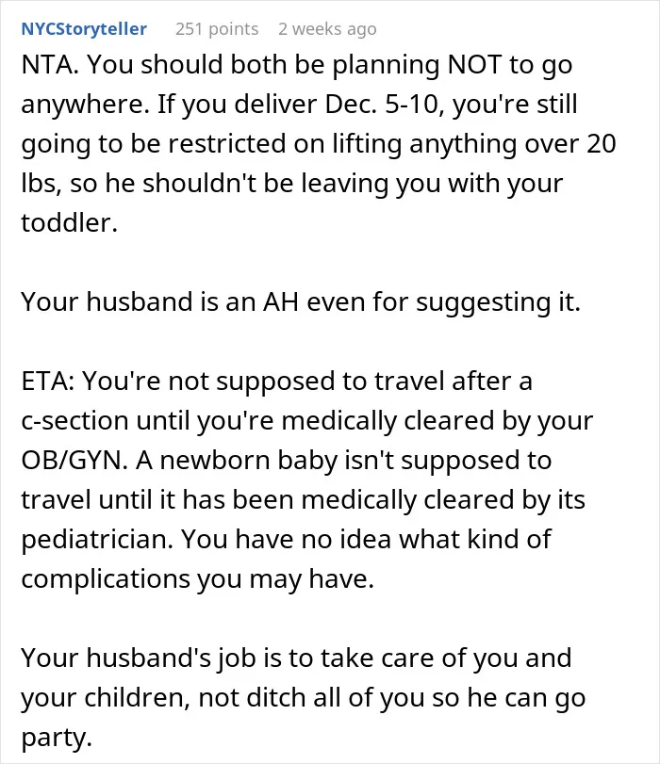Open the NYCStoryteller user profile link

pos(84,29)
